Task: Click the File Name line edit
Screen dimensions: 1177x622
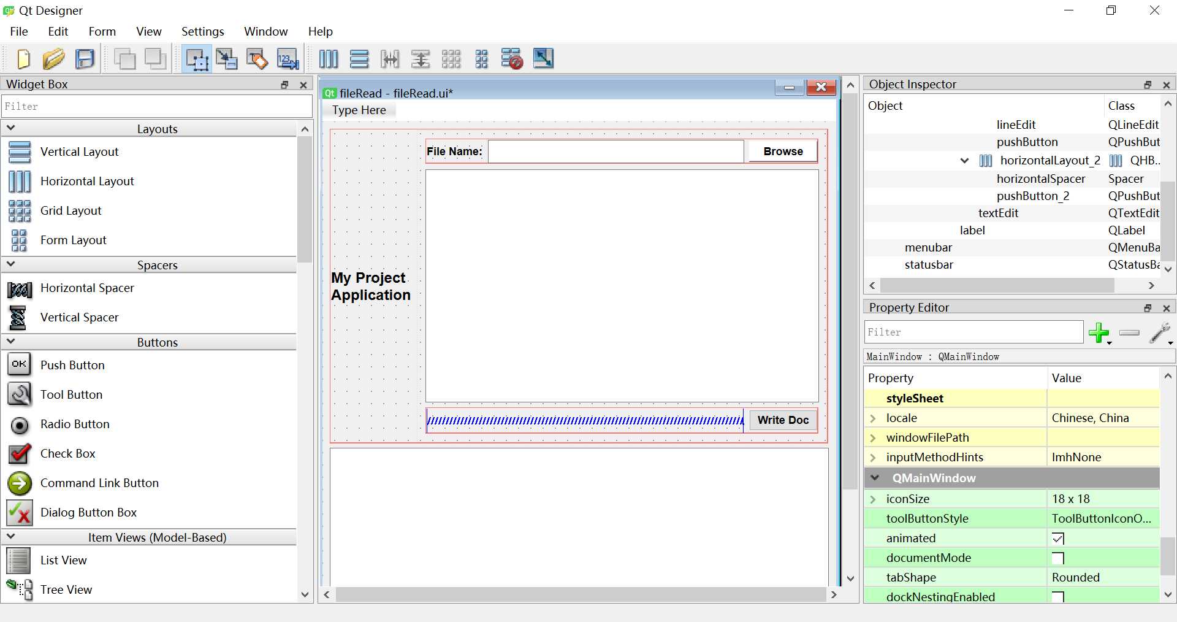Action: (x=615, y=151)
